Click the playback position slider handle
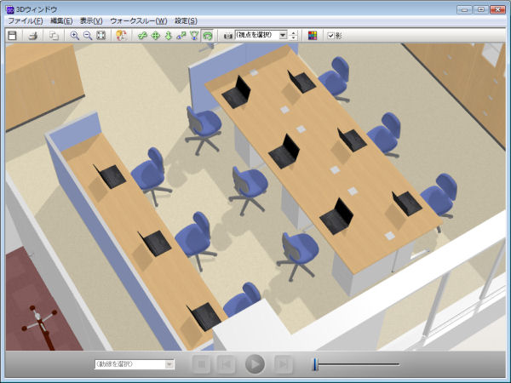Image resolution: width=511 pixels, height=383 pixels. click(x=315, y=364)
